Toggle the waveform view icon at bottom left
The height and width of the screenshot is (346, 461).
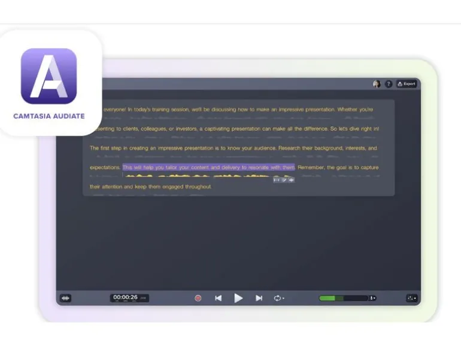pos(66,298)
